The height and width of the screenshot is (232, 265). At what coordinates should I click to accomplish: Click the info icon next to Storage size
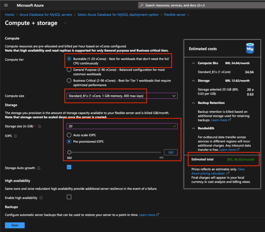click(x=40, y=126)
